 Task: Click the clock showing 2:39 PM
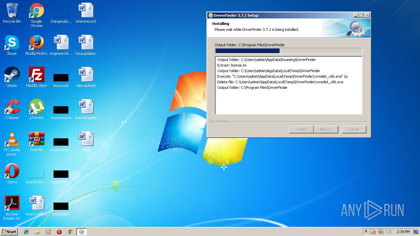[403, 232]
